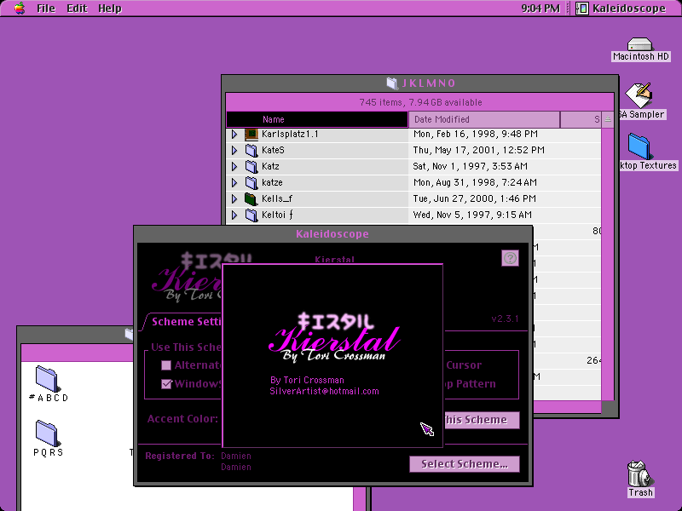Viewport: 682px width, 511px height.
Task: Click the sort order button in JKLMNO window
Action: pos(608,119)
